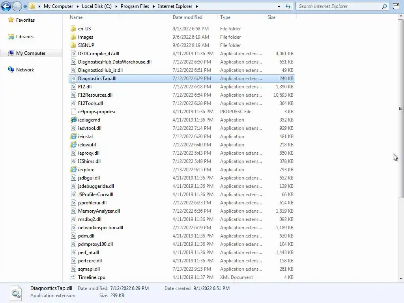Expand the chevron after Internet Explorer in path
Screen dimensions: 404x303
coord(196,6)
